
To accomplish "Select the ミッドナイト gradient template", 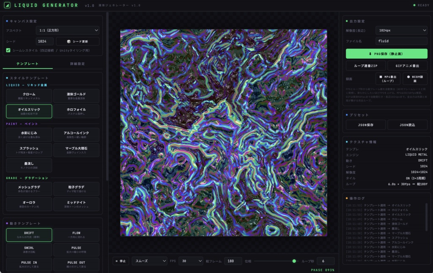I will tap(76, 204).
